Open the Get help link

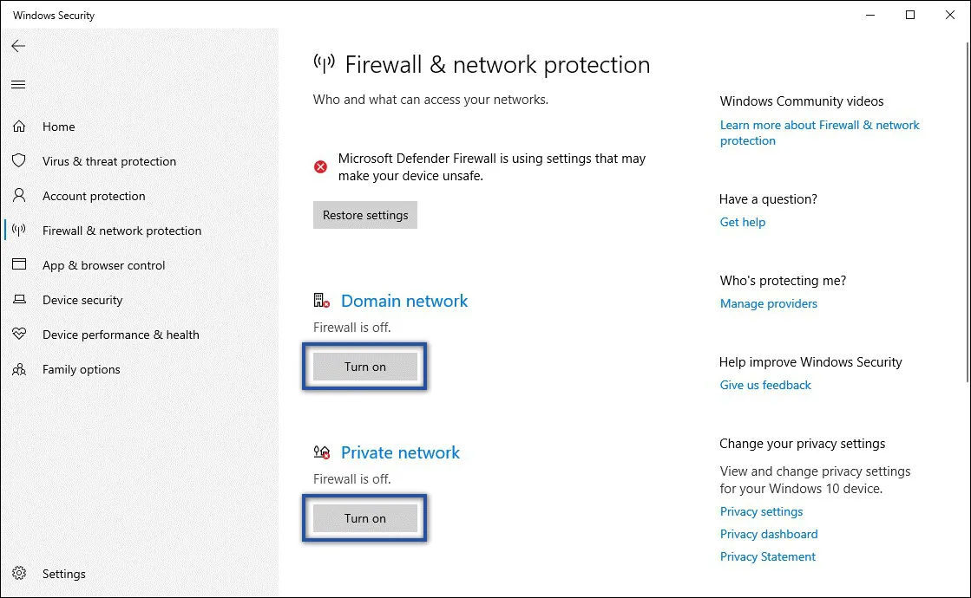(742, 222)
